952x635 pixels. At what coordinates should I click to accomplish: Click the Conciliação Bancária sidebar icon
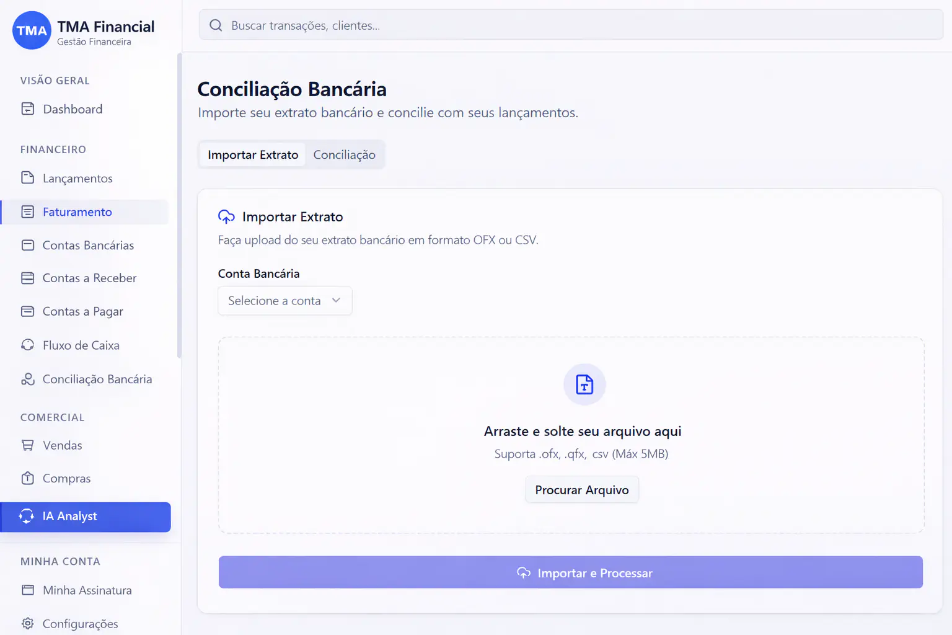(x=28, y=379)
